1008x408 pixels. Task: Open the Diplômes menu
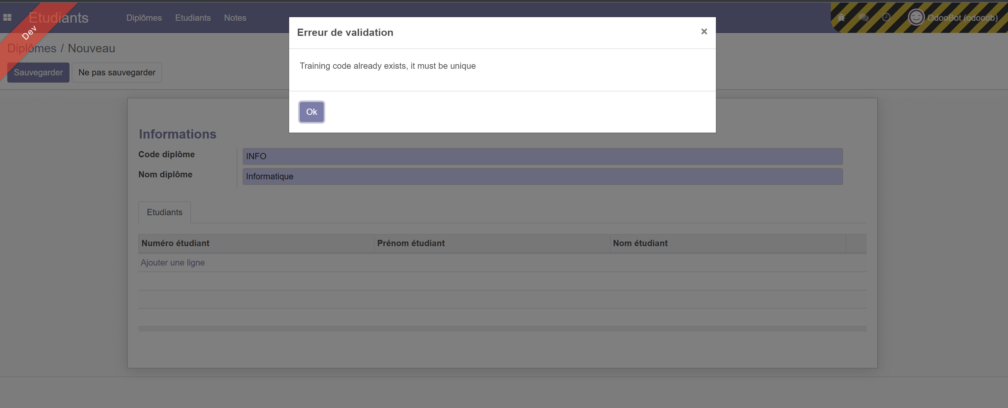[144, 17]
